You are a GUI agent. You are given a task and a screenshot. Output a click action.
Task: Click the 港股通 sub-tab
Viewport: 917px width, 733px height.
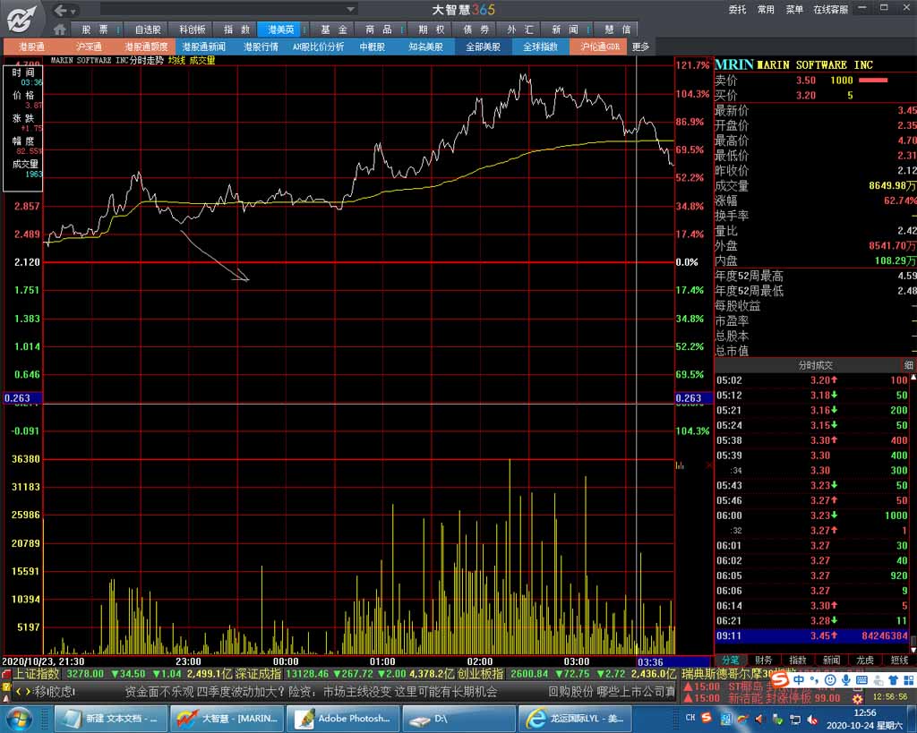pyautogui.click(x=31, y=47)
